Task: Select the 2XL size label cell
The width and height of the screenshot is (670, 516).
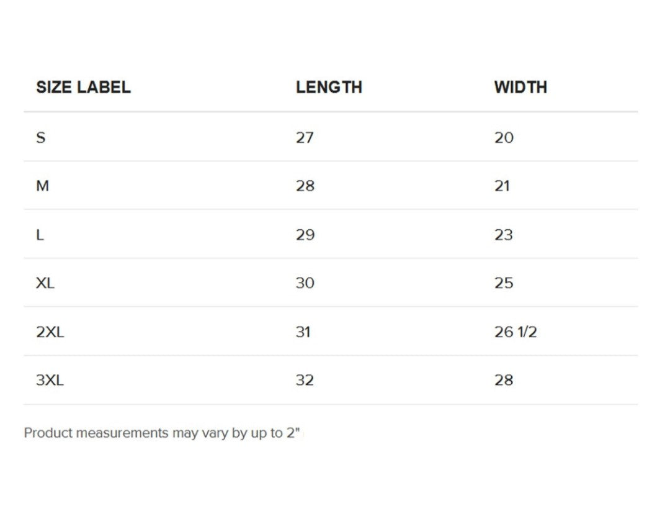Action: 50,332
